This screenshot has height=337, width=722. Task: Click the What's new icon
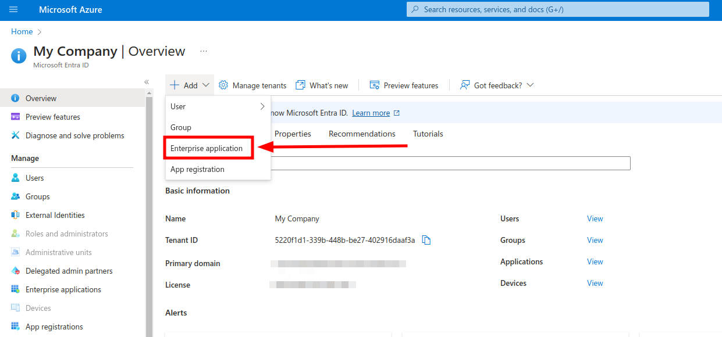(x=300, y=85)
